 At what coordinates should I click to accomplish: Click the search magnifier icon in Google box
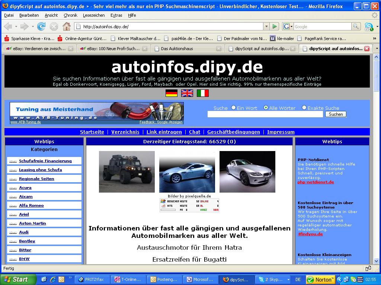tap(356, 26)
